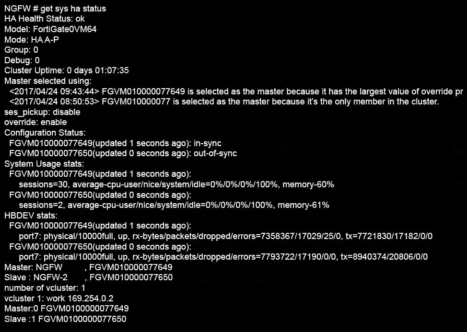Viewport: 467px width, 332px height.
Task: Click the 'Mode: HA A-P' line
Action: tap(31, 40)
